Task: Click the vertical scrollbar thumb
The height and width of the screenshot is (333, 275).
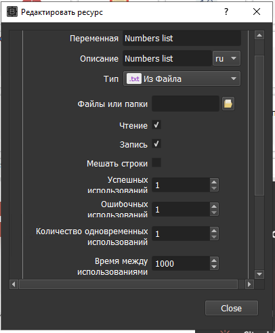Action: (259, 126)
